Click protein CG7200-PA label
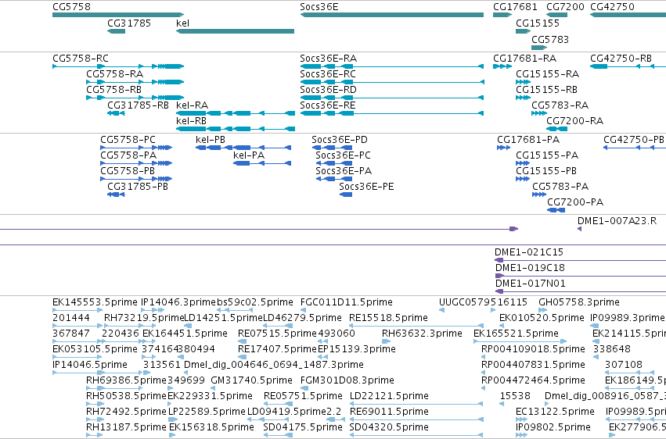The image size is (666, 439). coord(575,202)
